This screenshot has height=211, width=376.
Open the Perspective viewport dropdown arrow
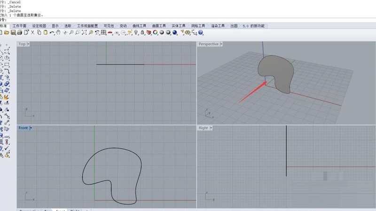221,44
